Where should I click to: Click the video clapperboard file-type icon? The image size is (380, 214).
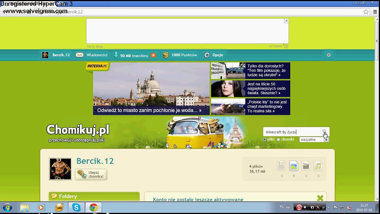[x=306, y=166]
